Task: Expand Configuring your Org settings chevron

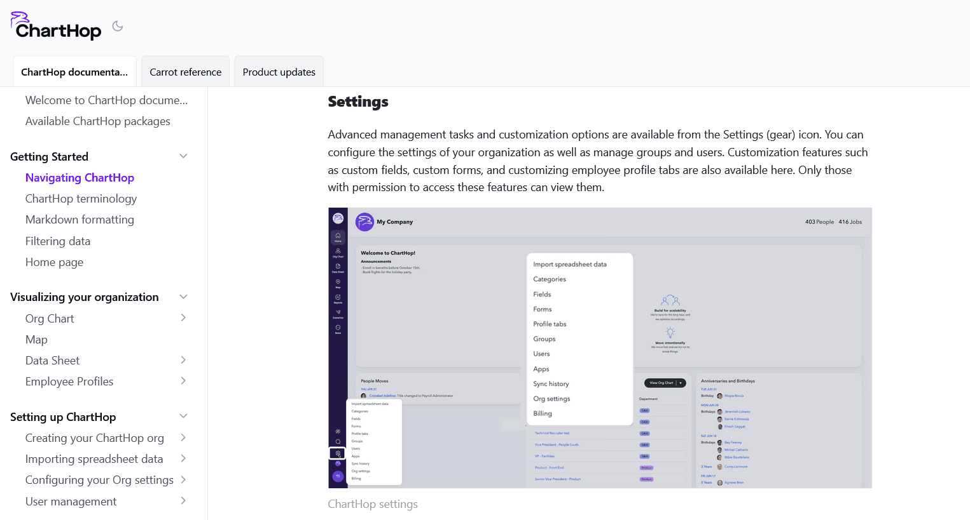Action: pos(183,479)
